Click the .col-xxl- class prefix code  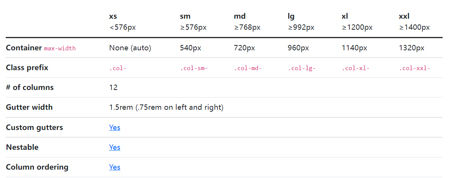[x=414, y=68]
